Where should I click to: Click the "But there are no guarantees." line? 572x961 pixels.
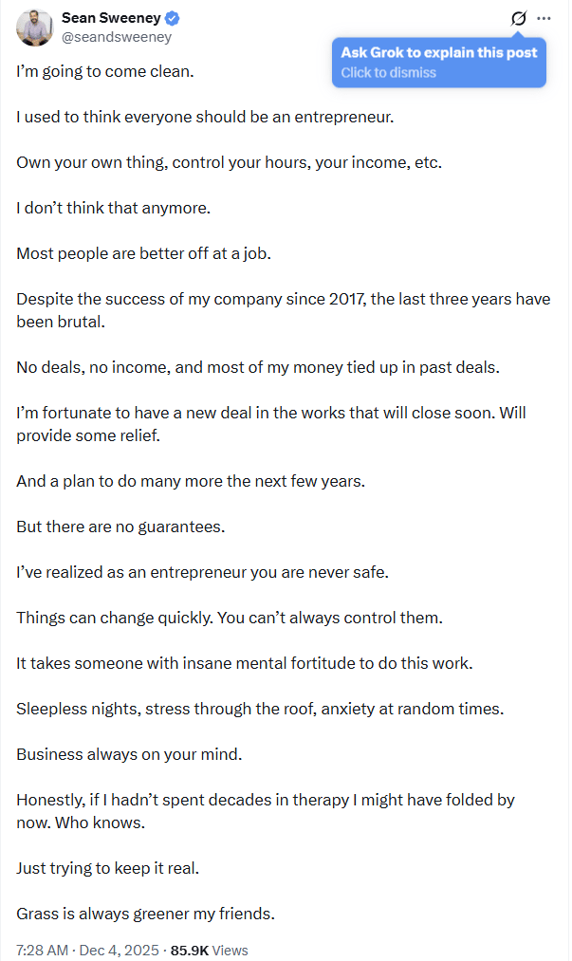click(x=120, y=527)
